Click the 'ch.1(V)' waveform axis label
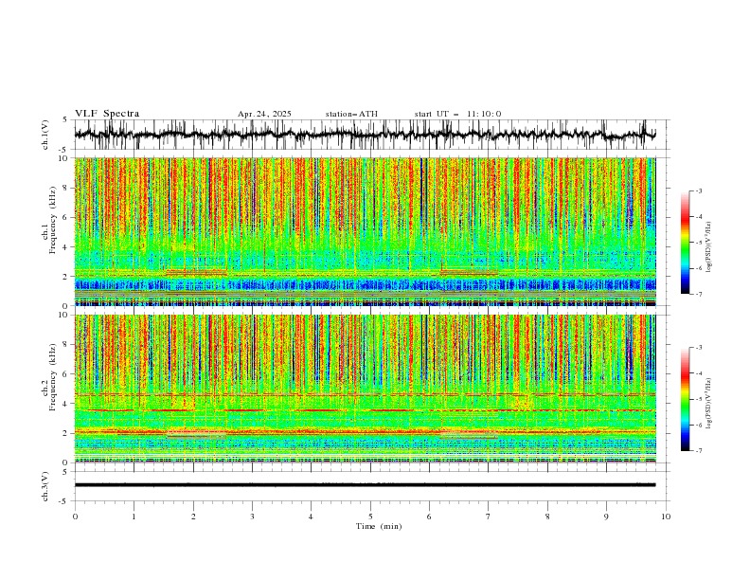Screen dimensions: 750x580 (x=45, y=135)
